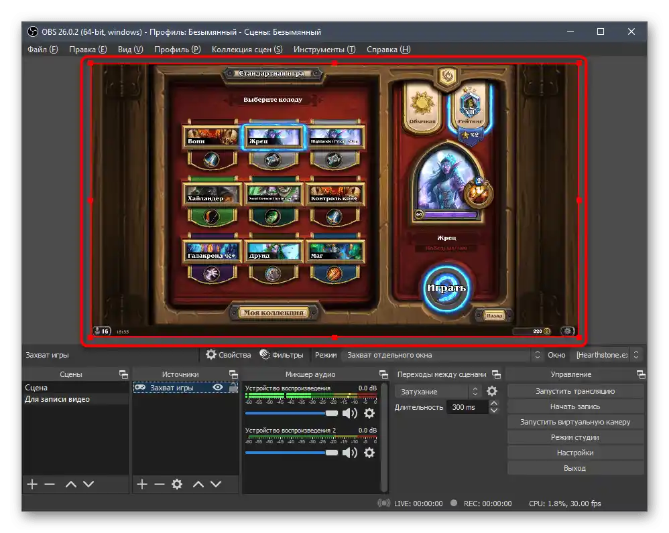The image size is (669, 533).
Task: Undock the Управление panel
Action: tap(641, 374)
